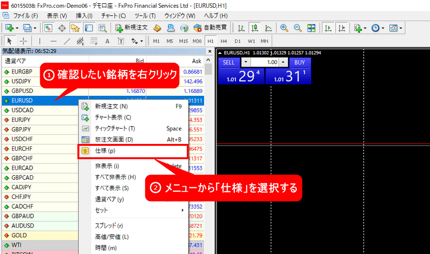Image resolution: width=430 pixels, height=254 pixels.
Task: Select the text 'A' drawing tool
Action: pos(107,41)
